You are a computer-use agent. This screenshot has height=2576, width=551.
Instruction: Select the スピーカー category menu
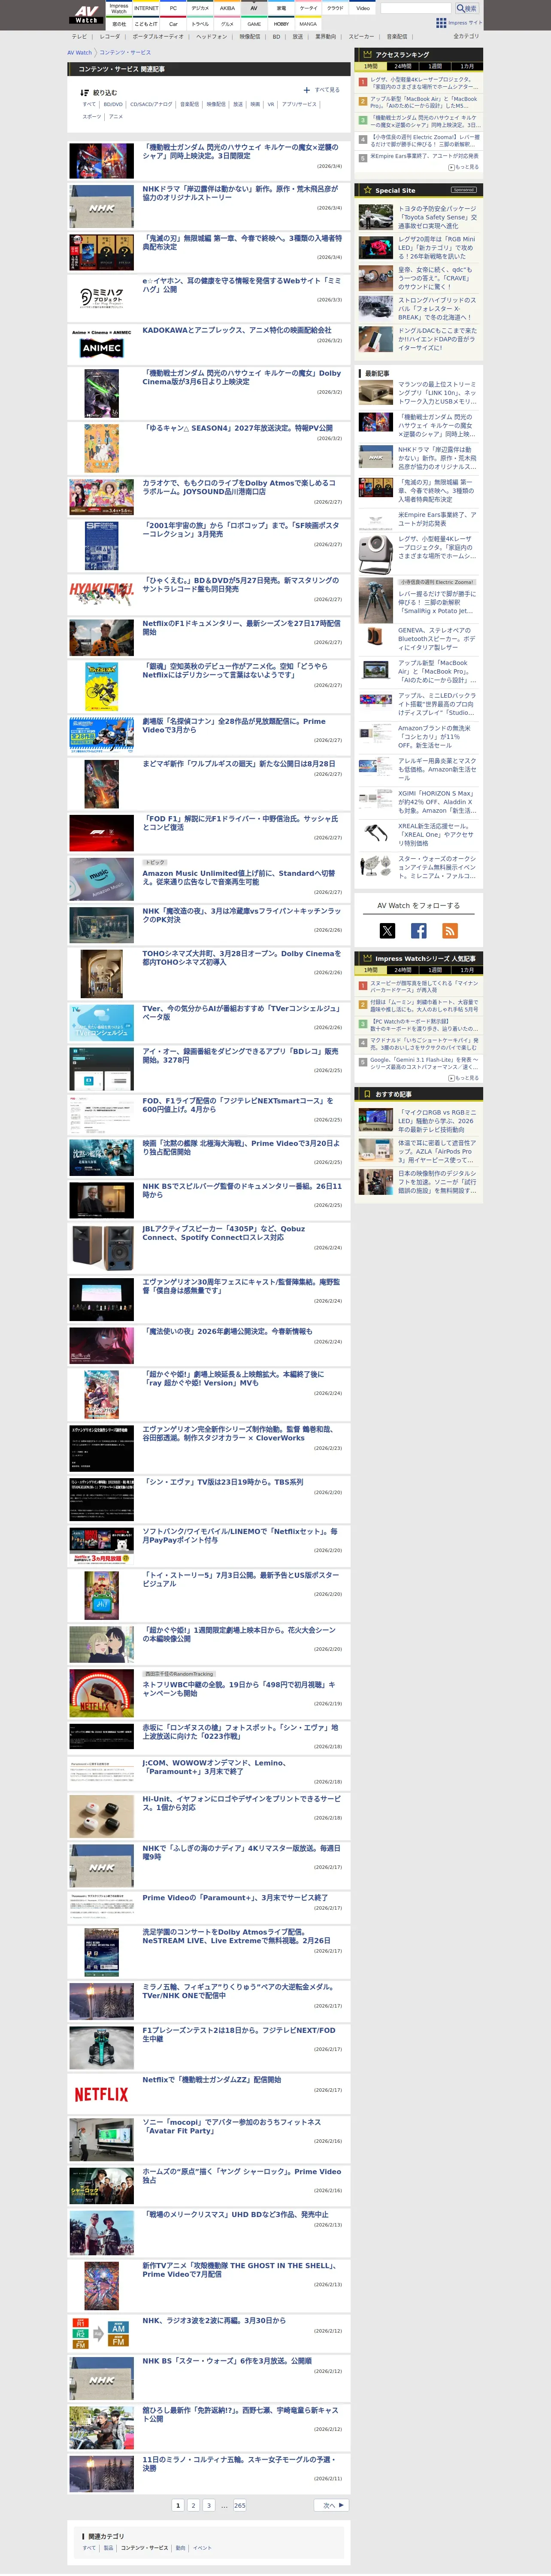361,36
